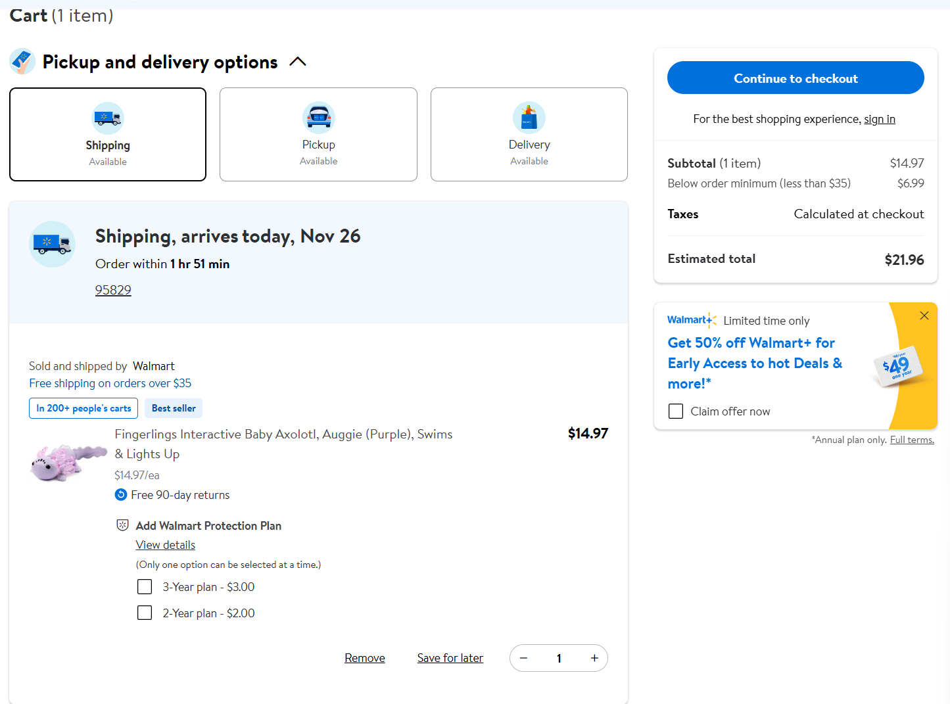The image size is (950, 704).
Task: Click the $49 one year card image
Action: pyautogui.click(x=897, y=366)
